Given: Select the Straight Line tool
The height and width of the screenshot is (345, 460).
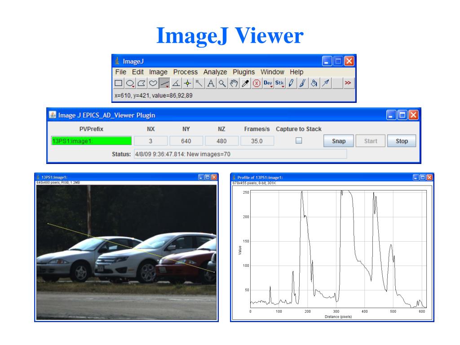Looking at the screenshot, I should [x=164, y=83].
